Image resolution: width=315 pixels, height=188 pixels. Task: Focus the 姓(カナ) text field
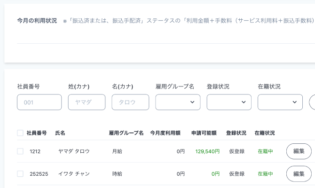[87, 102]
